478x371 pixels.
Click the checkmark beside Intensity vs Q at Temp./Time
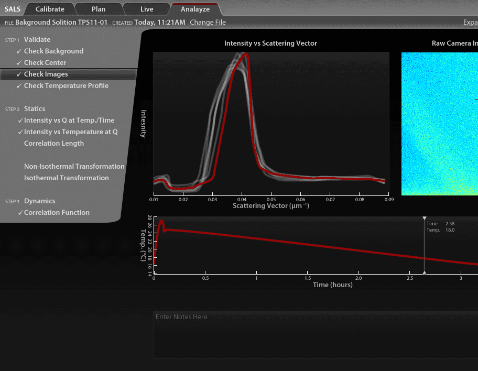click(20, 121)
